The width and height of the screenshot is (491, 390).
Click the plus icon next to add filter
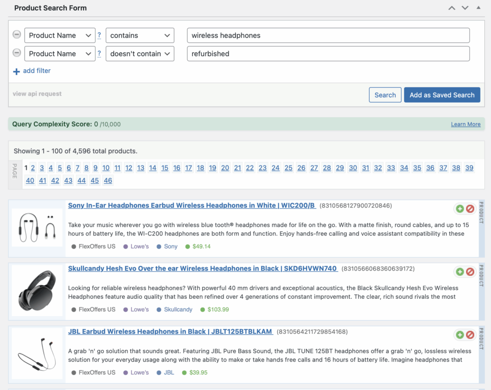tap(16, 71)
